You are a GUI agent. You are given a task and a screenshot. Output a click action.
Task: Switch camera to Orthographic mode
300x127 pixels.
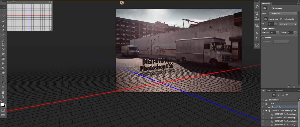coord(287,19)
